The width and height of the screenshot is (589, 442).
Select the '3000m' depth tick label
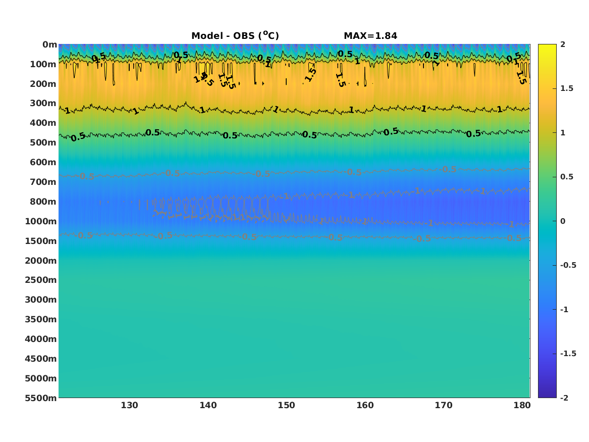(41, 300)
